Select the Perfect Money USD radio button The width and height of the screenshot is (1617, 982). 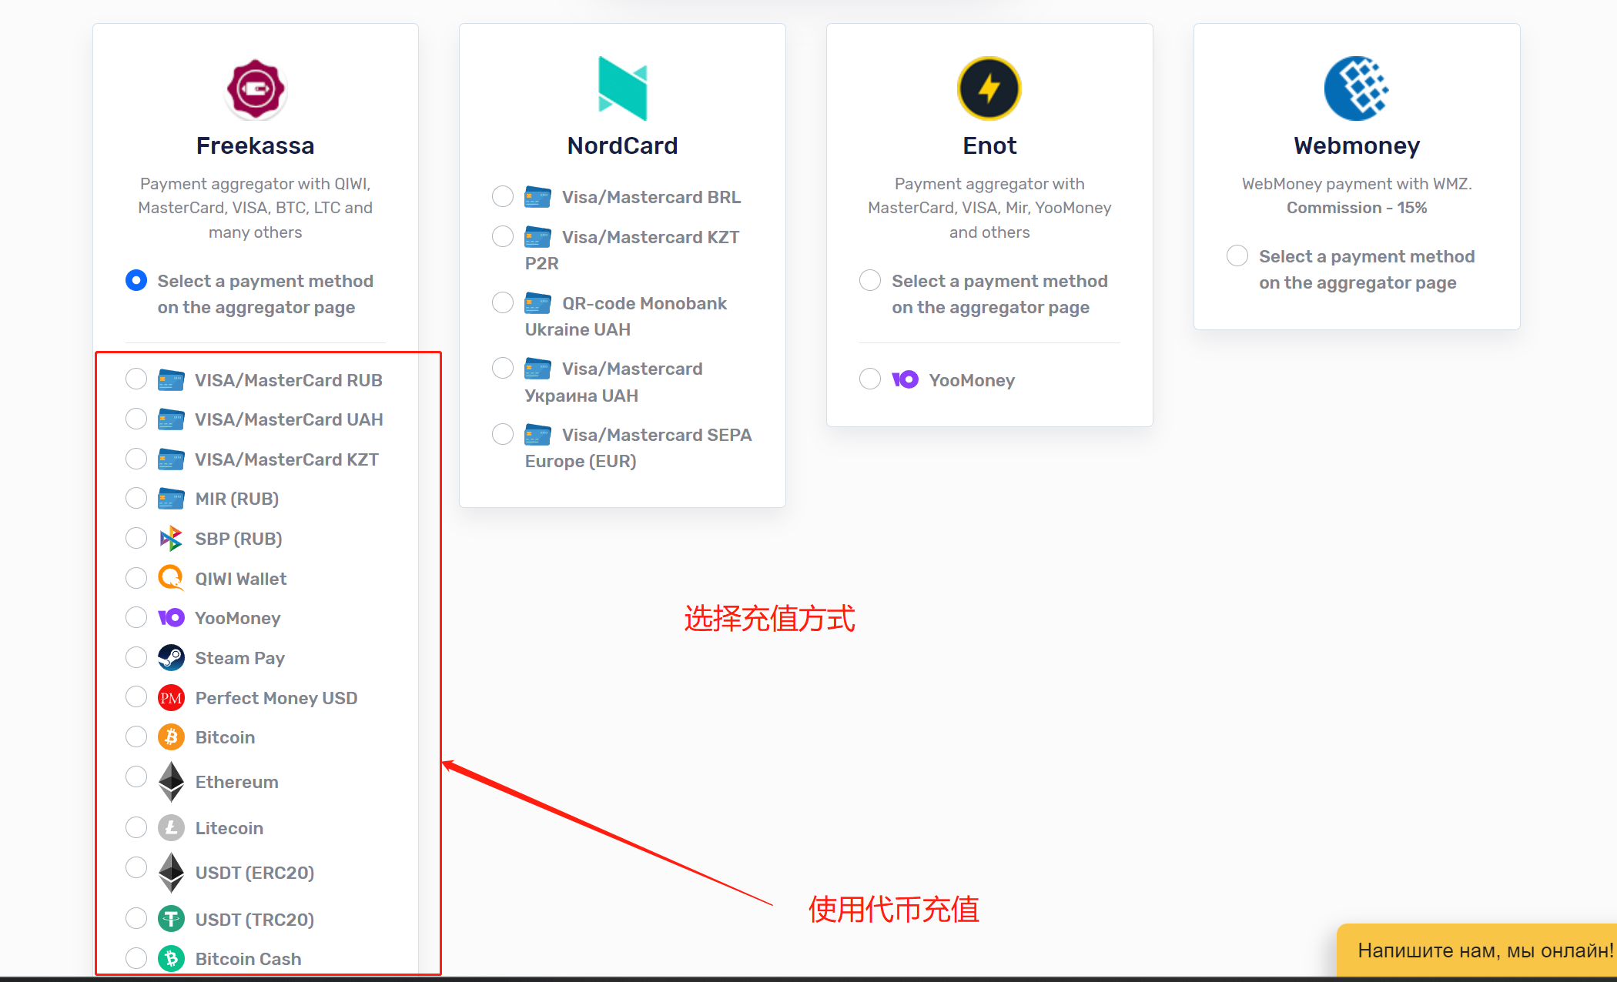click(136, 696)
